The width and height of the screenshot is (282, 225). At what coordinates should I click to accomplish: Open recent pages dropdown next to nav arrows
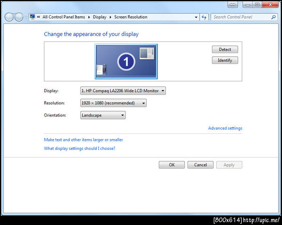coord(26,17)
